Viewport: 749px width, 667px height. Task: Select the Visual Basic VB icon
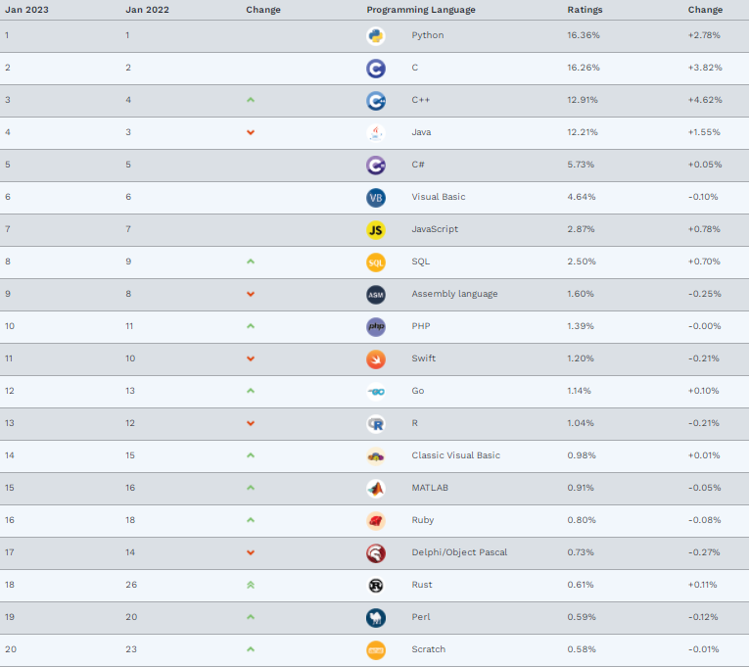tap(376, 197)
